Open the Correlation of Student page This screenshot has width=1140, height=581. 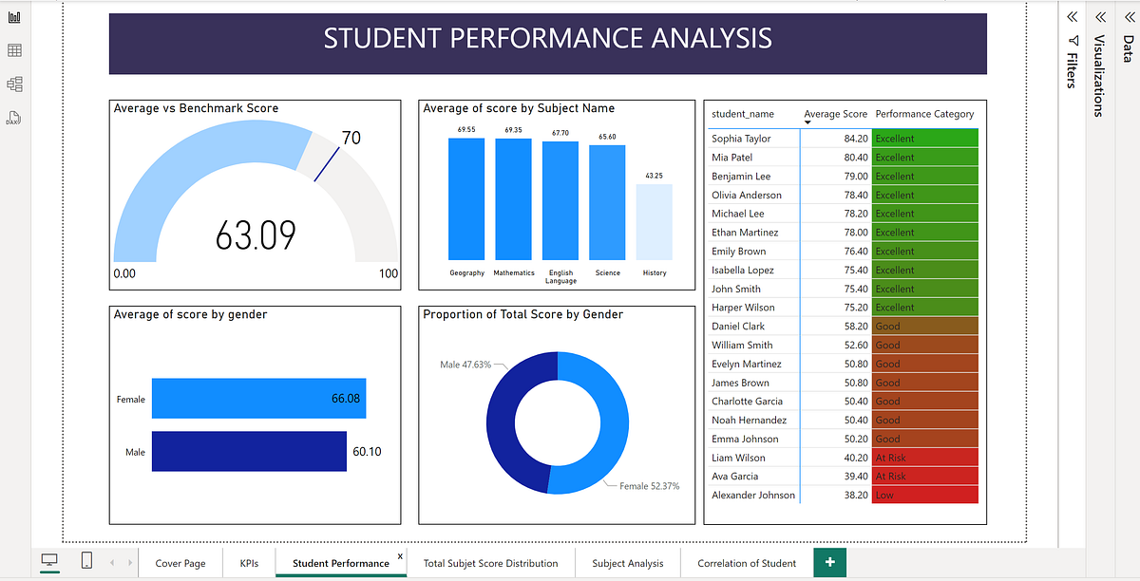point(747,562)
